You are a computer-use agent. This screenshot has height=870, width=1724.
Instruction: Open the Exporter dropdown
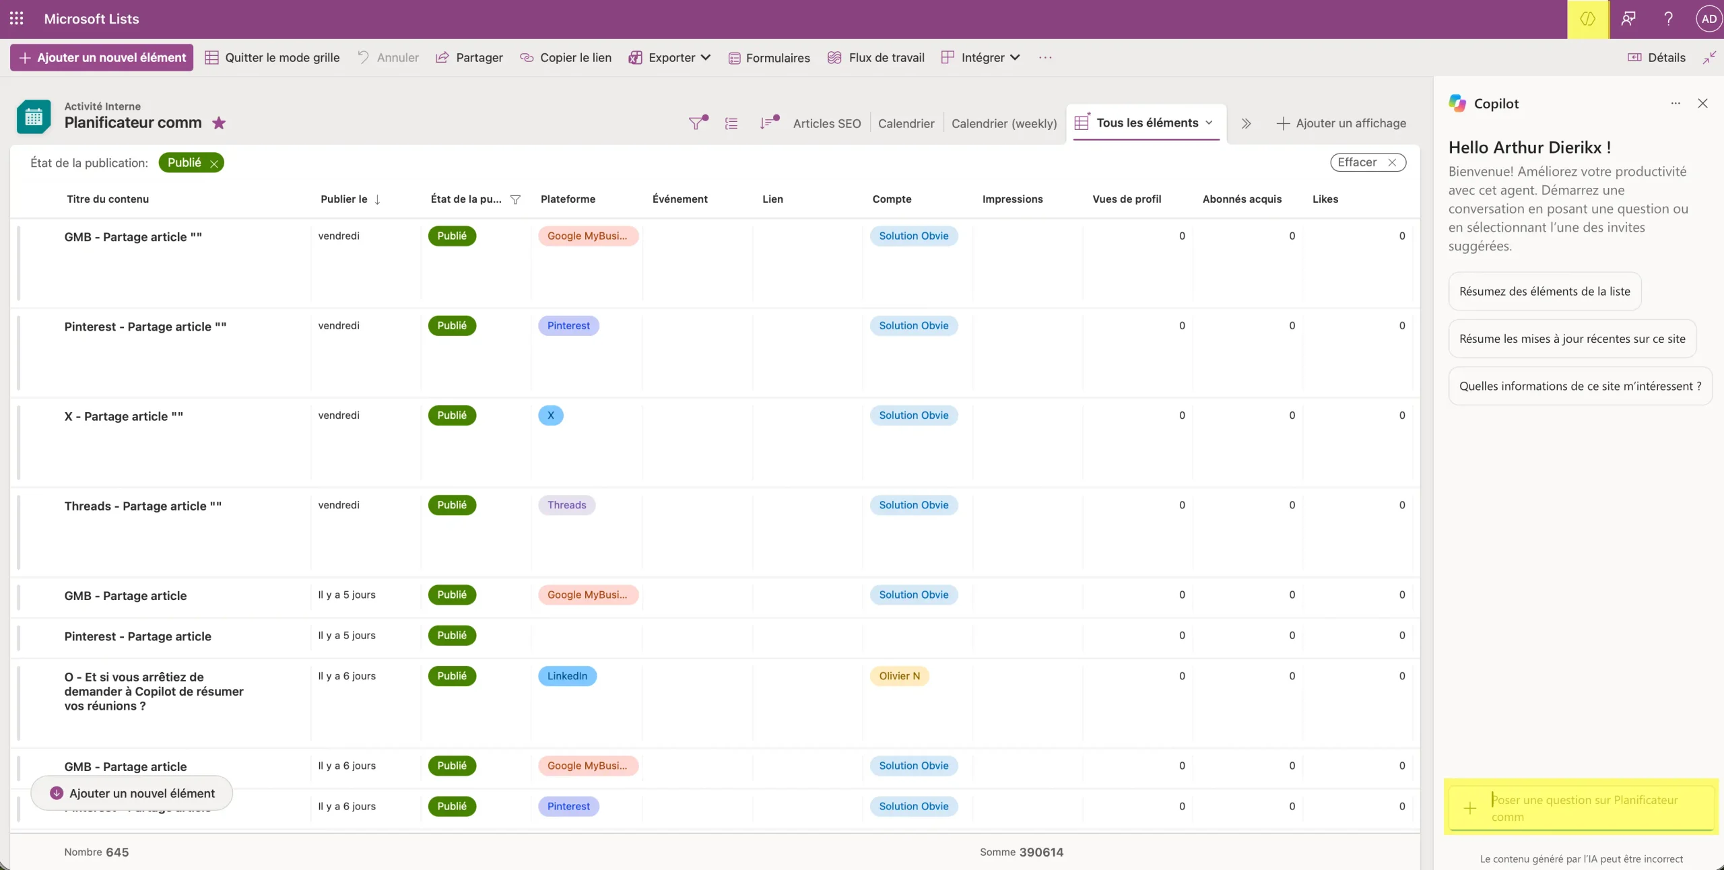669,57
